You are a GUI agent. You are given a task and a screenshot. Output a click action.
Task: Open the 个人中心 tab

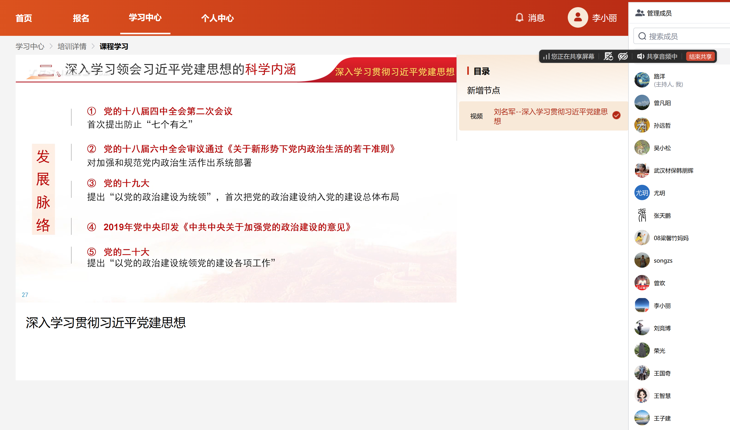[217, 18]
